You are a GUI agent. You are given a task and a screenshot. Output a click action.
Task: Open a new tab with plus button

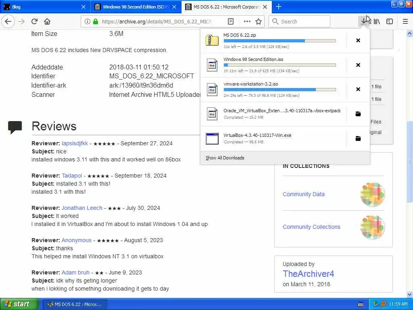279,6
